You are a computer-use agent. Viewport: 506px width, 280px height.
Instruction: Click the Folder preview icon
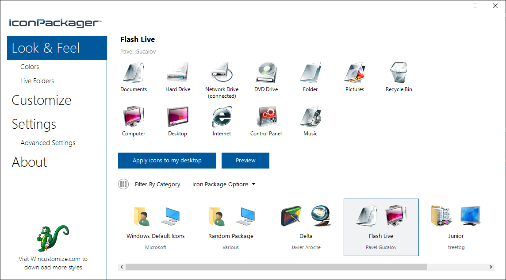pyautogui.click(x=310, y=73)
